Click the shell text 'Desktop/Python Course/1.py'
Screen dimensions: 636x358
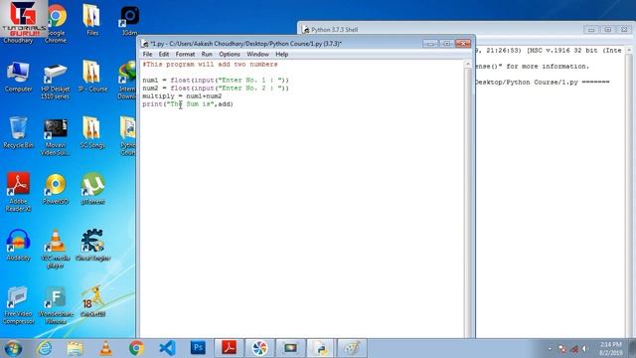[527, 82]
